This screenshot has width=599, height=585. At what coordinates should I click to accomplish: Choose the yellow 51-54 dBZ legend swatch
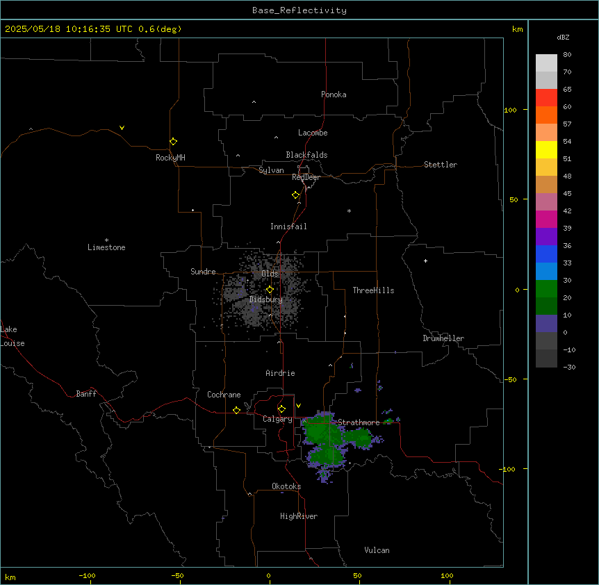(x=546, y=149)
